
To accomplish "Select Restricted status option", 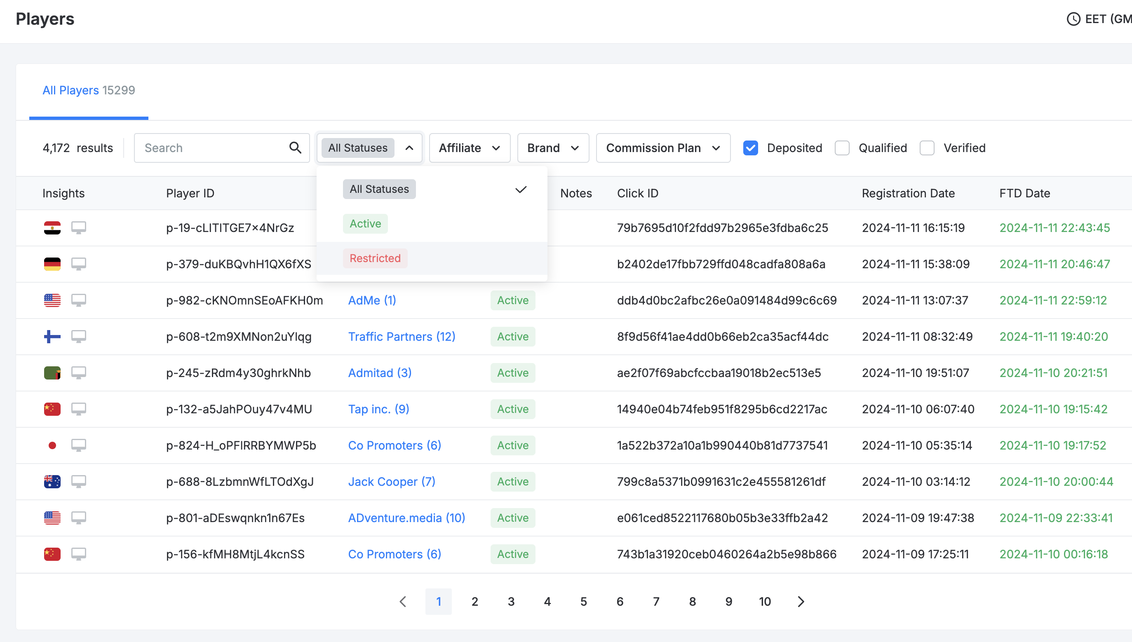I will pos(375,258).
